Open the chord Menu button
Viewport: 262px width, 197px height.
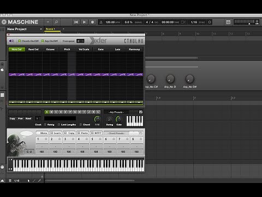pyautogui.click(x=42, y=133)
